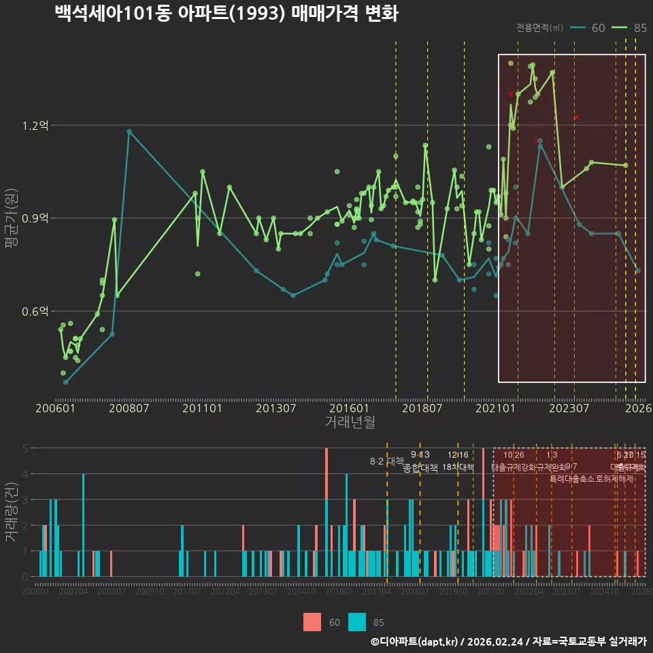Click the 12·16 18차대책 annotation label
This screenshot has height=653, width=653.
pos(458,461)
